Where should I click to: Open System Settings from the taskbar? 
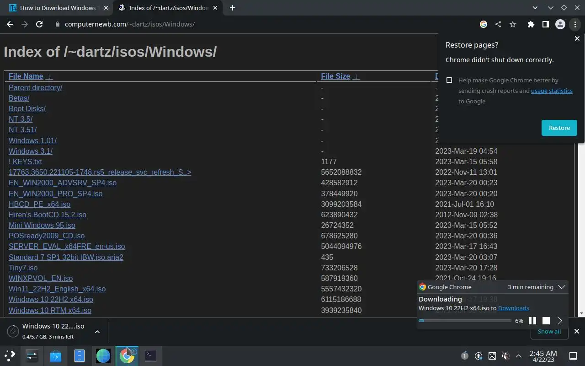pyautogui.click(x=32, y=355)
